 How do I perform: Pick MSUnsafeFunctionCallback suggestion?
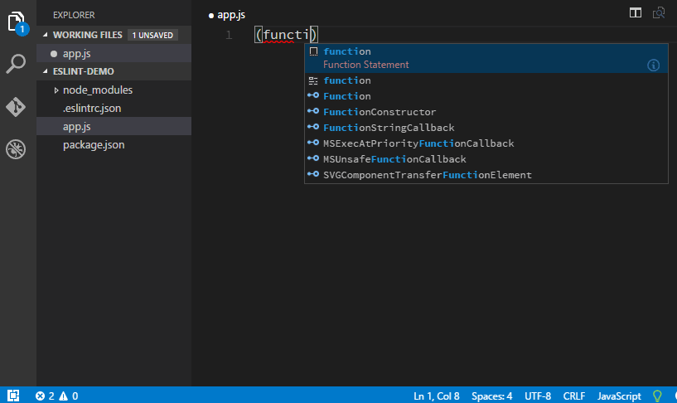click(486, 159)
